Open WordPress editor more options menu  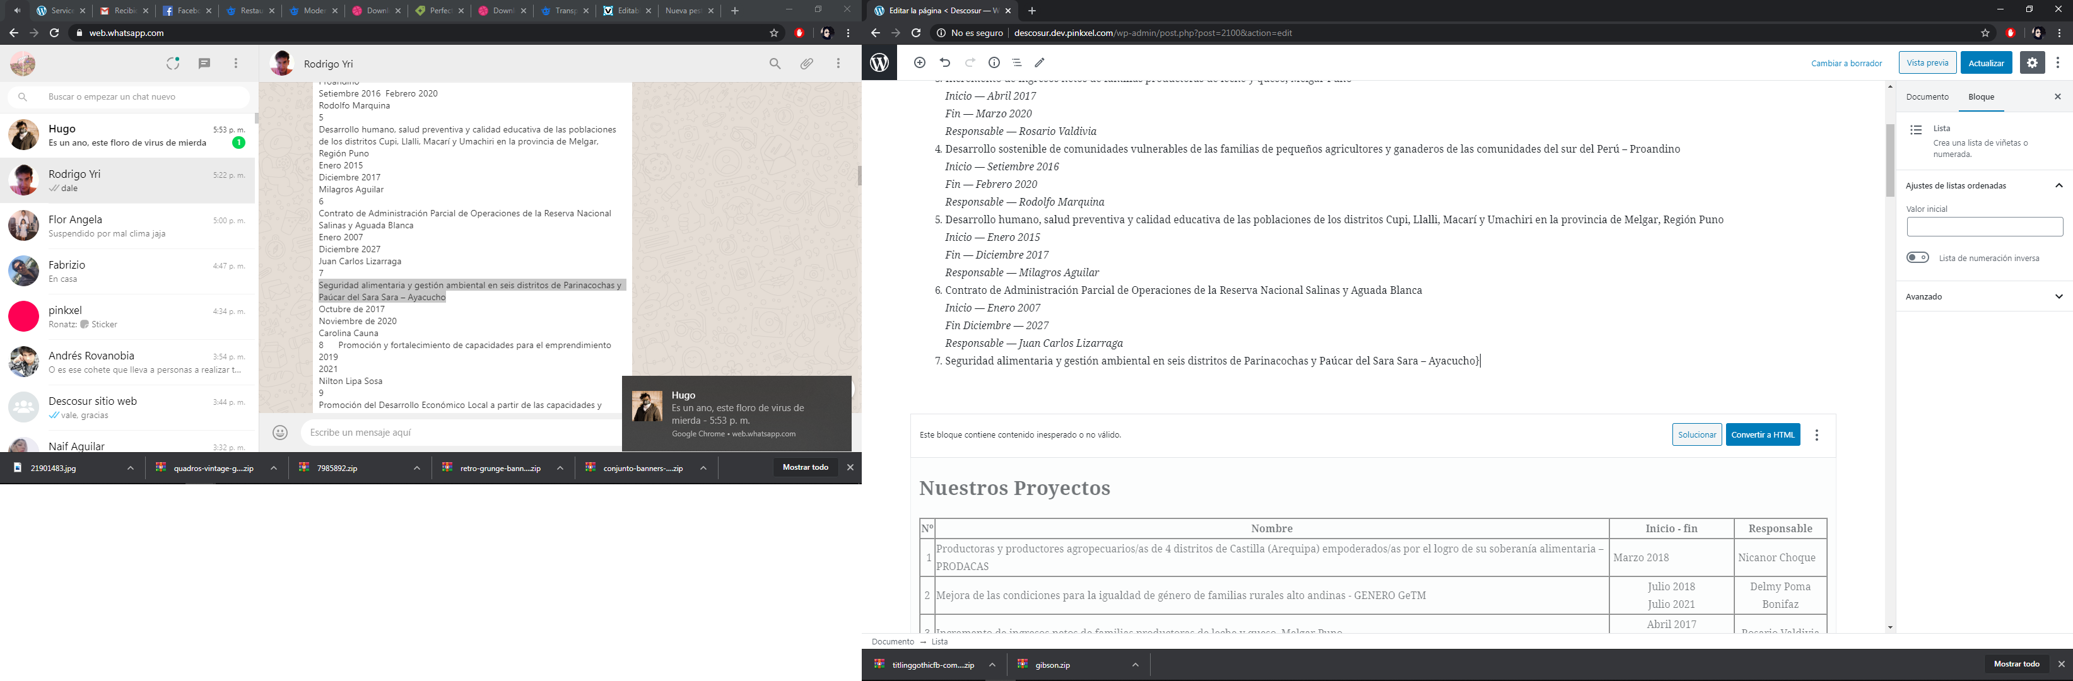click(x=2058, y=62)
